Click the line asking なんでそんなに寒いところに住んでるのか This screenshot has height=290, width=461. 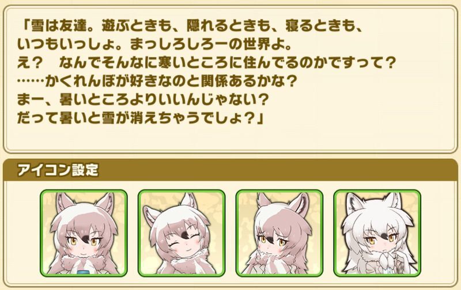206,63
